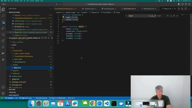The image size is (192, 108).
Task: Open errors and warnings count in status bar
Action: 71,98
